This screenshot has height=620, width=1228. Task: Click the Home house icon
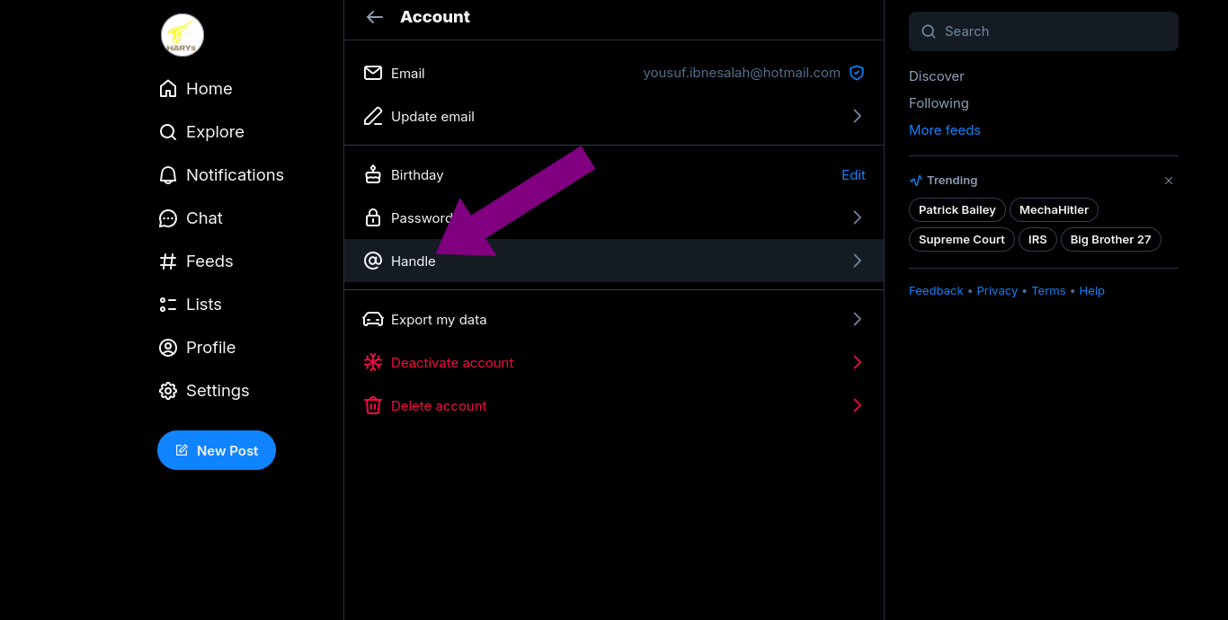tap(168, 89)
